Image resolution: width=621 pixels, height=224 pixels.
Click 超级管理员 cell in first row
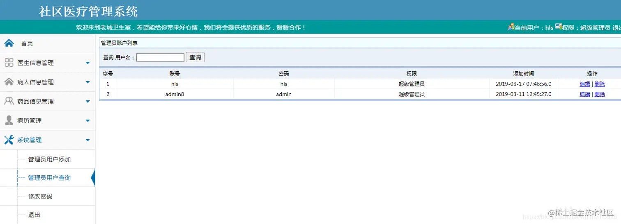[412, 84]
